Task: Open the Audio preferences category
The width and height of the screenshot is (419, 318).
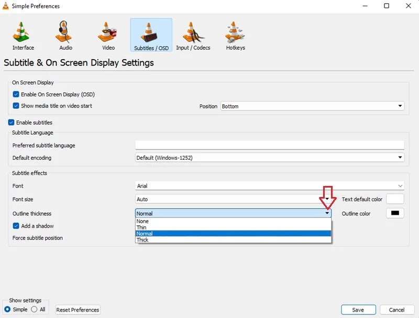Action: pos(65,36)
